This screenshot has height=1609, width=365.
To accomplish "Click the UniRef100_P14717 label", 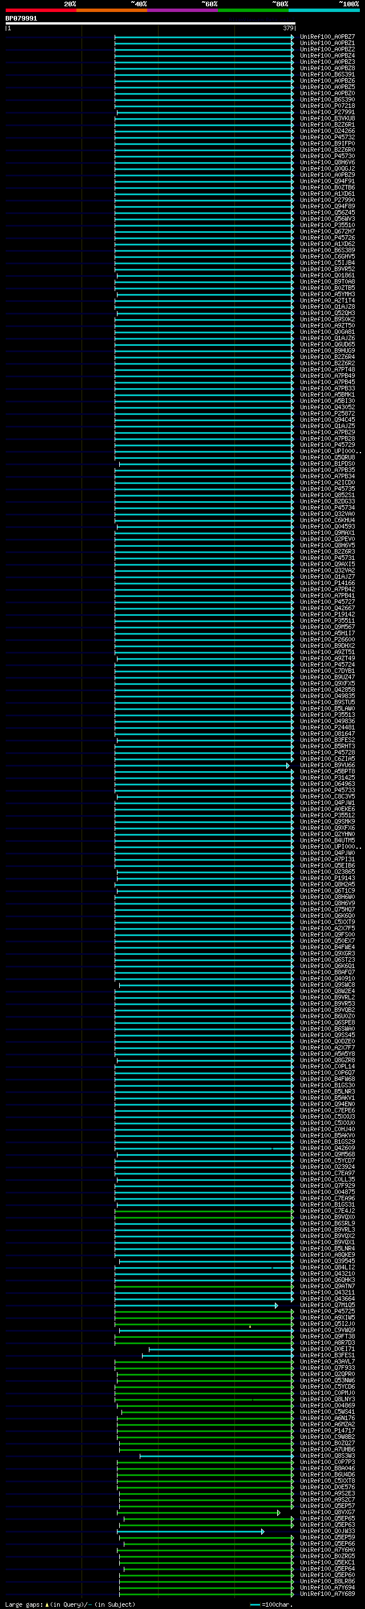I will pos(327,1430).
